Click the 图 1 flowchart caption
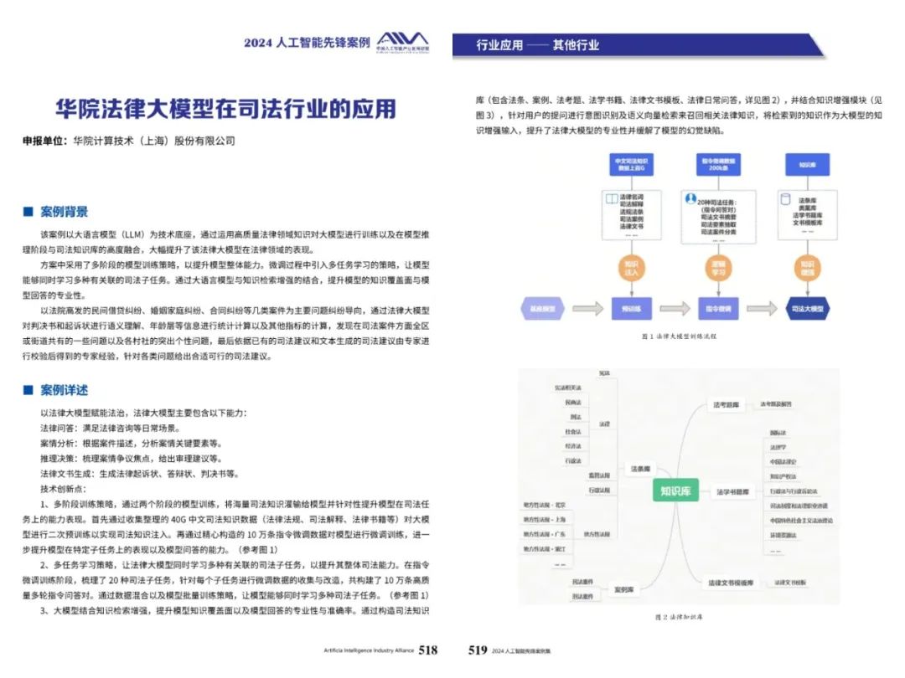 [x=679, y=336]
